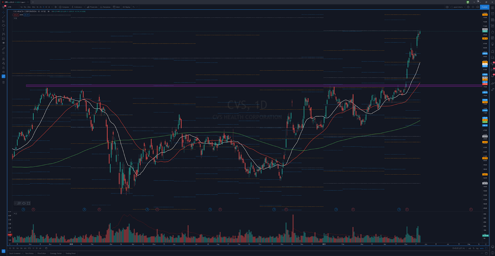Screen dimensions: 495x256
Task: Undo the last chart action
Action: click(134, 7)
